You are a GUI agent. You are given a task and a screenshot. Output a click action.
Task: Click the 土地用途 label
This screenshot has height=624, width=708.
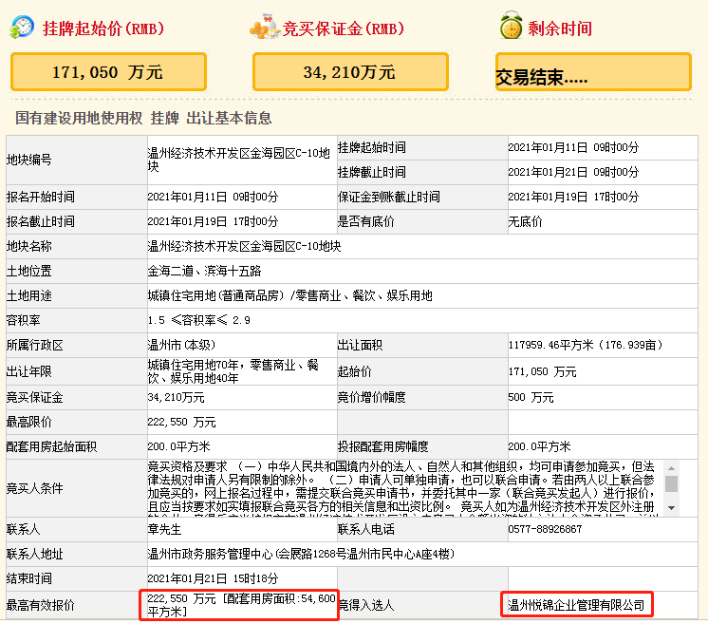[x=28, y=296]
